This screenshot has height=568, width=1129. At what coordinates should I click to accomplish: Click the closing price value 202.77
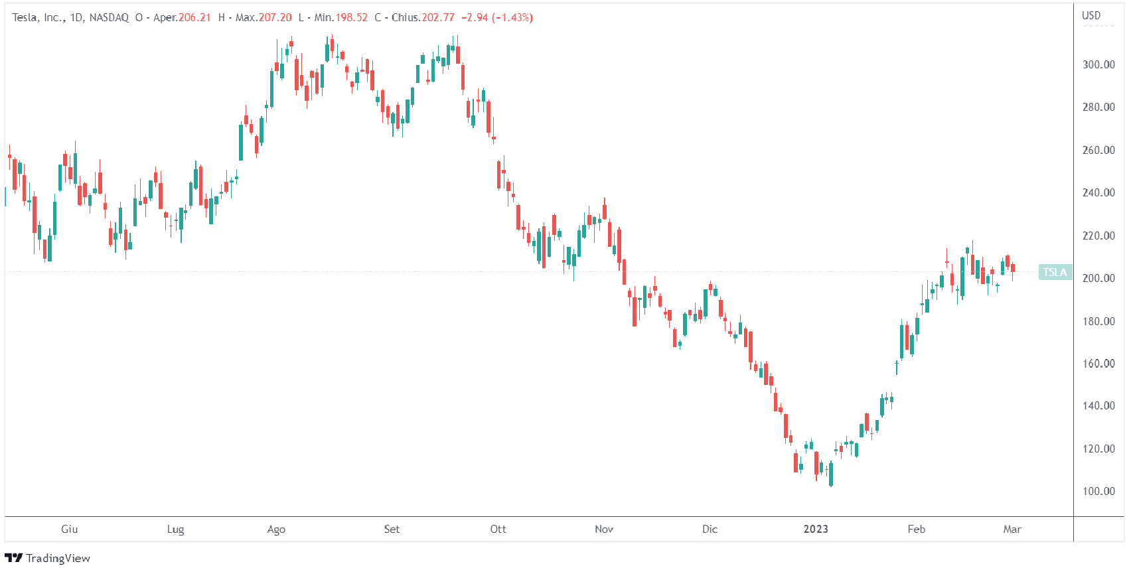[438, 17]
